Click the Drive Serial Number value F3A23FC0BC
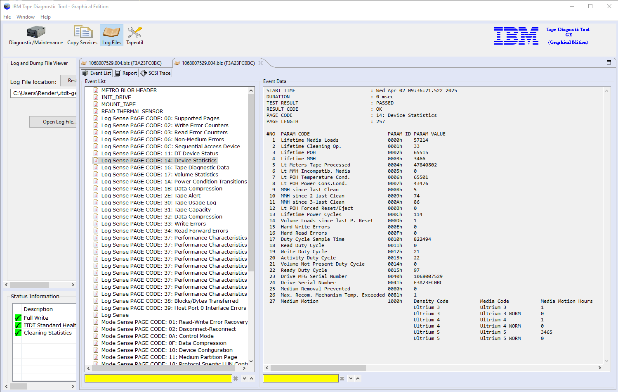The height and width of the screenshot is (392, 618). [428, 283]
